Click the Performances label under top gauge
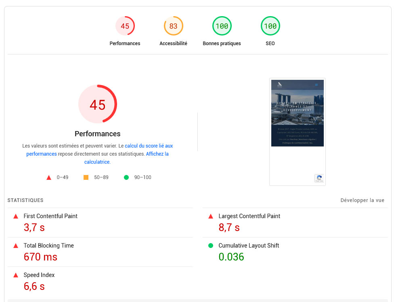Screen dimensions: 394x302 (125, 44)
